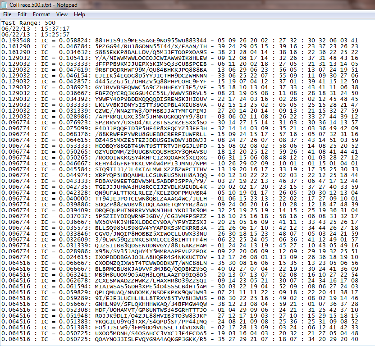Open the Help menu

click(79, 14)
